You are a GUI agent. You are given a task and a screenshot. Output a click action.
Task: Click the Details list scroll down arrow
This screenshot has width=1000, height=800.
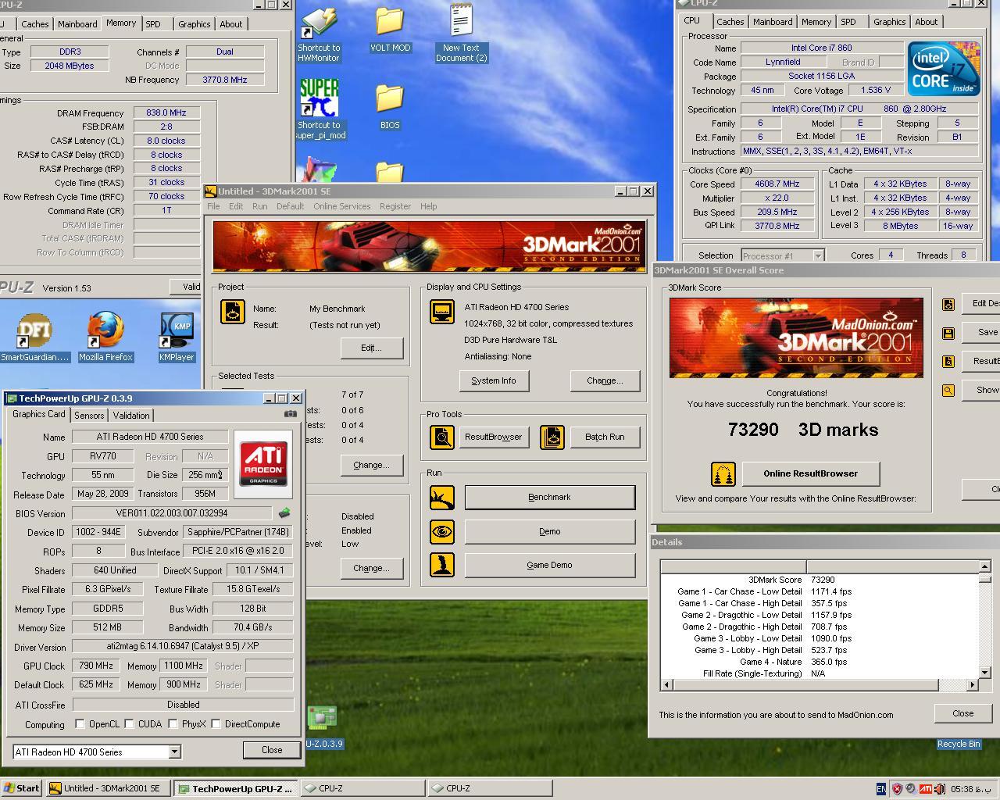point(984,672)
